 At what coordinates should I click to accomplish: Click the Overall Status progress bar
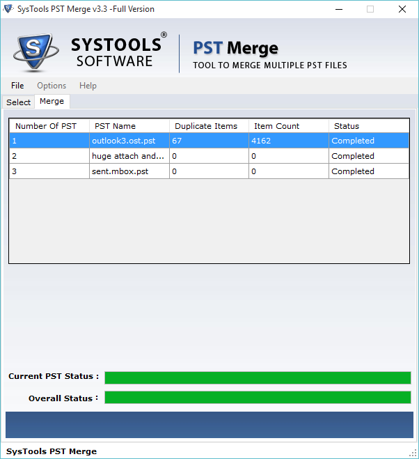coord(258,397)
